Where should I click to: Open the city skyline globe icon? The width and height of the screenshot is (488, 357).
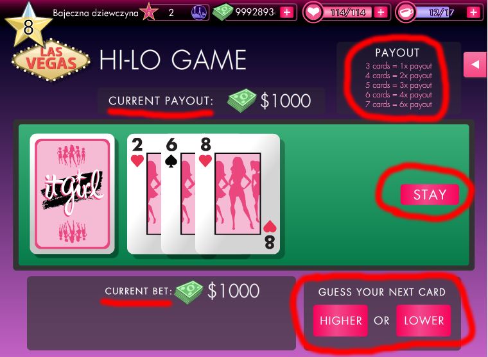(199, 13)
